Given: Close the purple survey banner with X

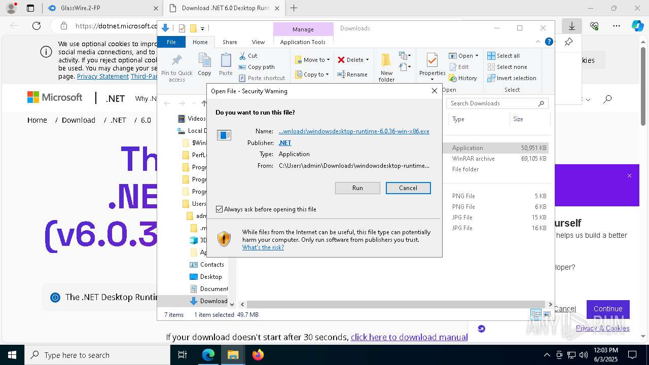Looking at the screenshot, I should (629, 175).
